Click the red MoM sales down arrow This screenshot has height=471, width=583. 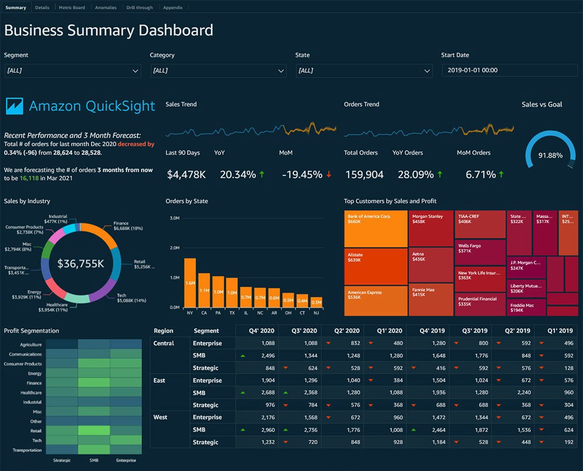click(329, 174)
